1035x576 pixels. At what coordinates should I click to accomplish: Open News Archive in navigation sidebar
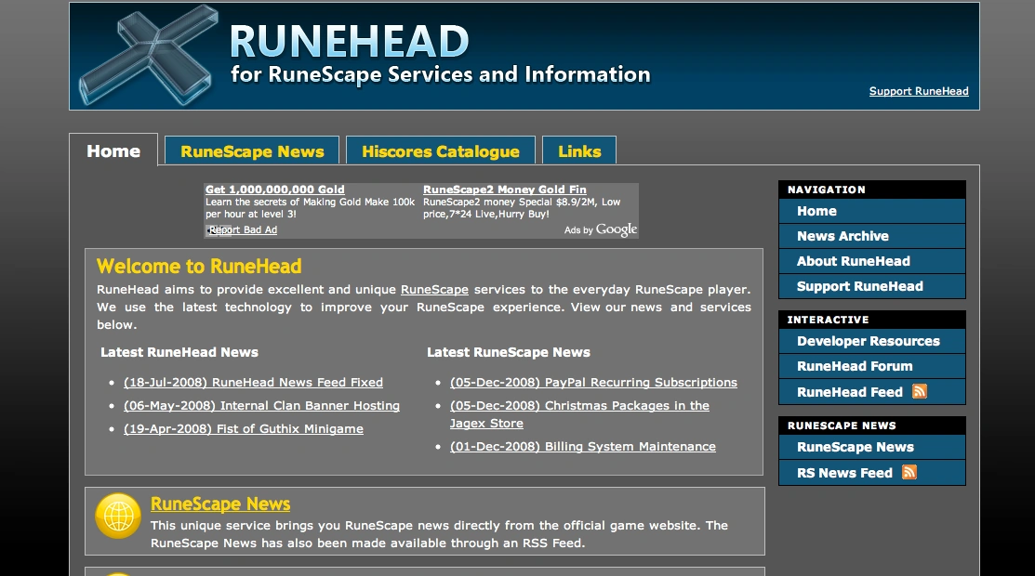click(x=843, y=236)
